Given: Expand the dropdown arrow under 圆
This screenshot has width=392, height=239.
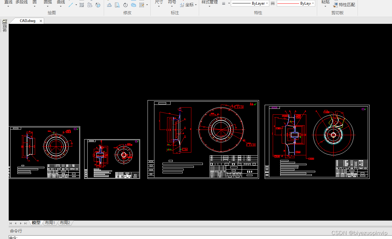Looking at the screenshot, I should [x=34, y=6].
